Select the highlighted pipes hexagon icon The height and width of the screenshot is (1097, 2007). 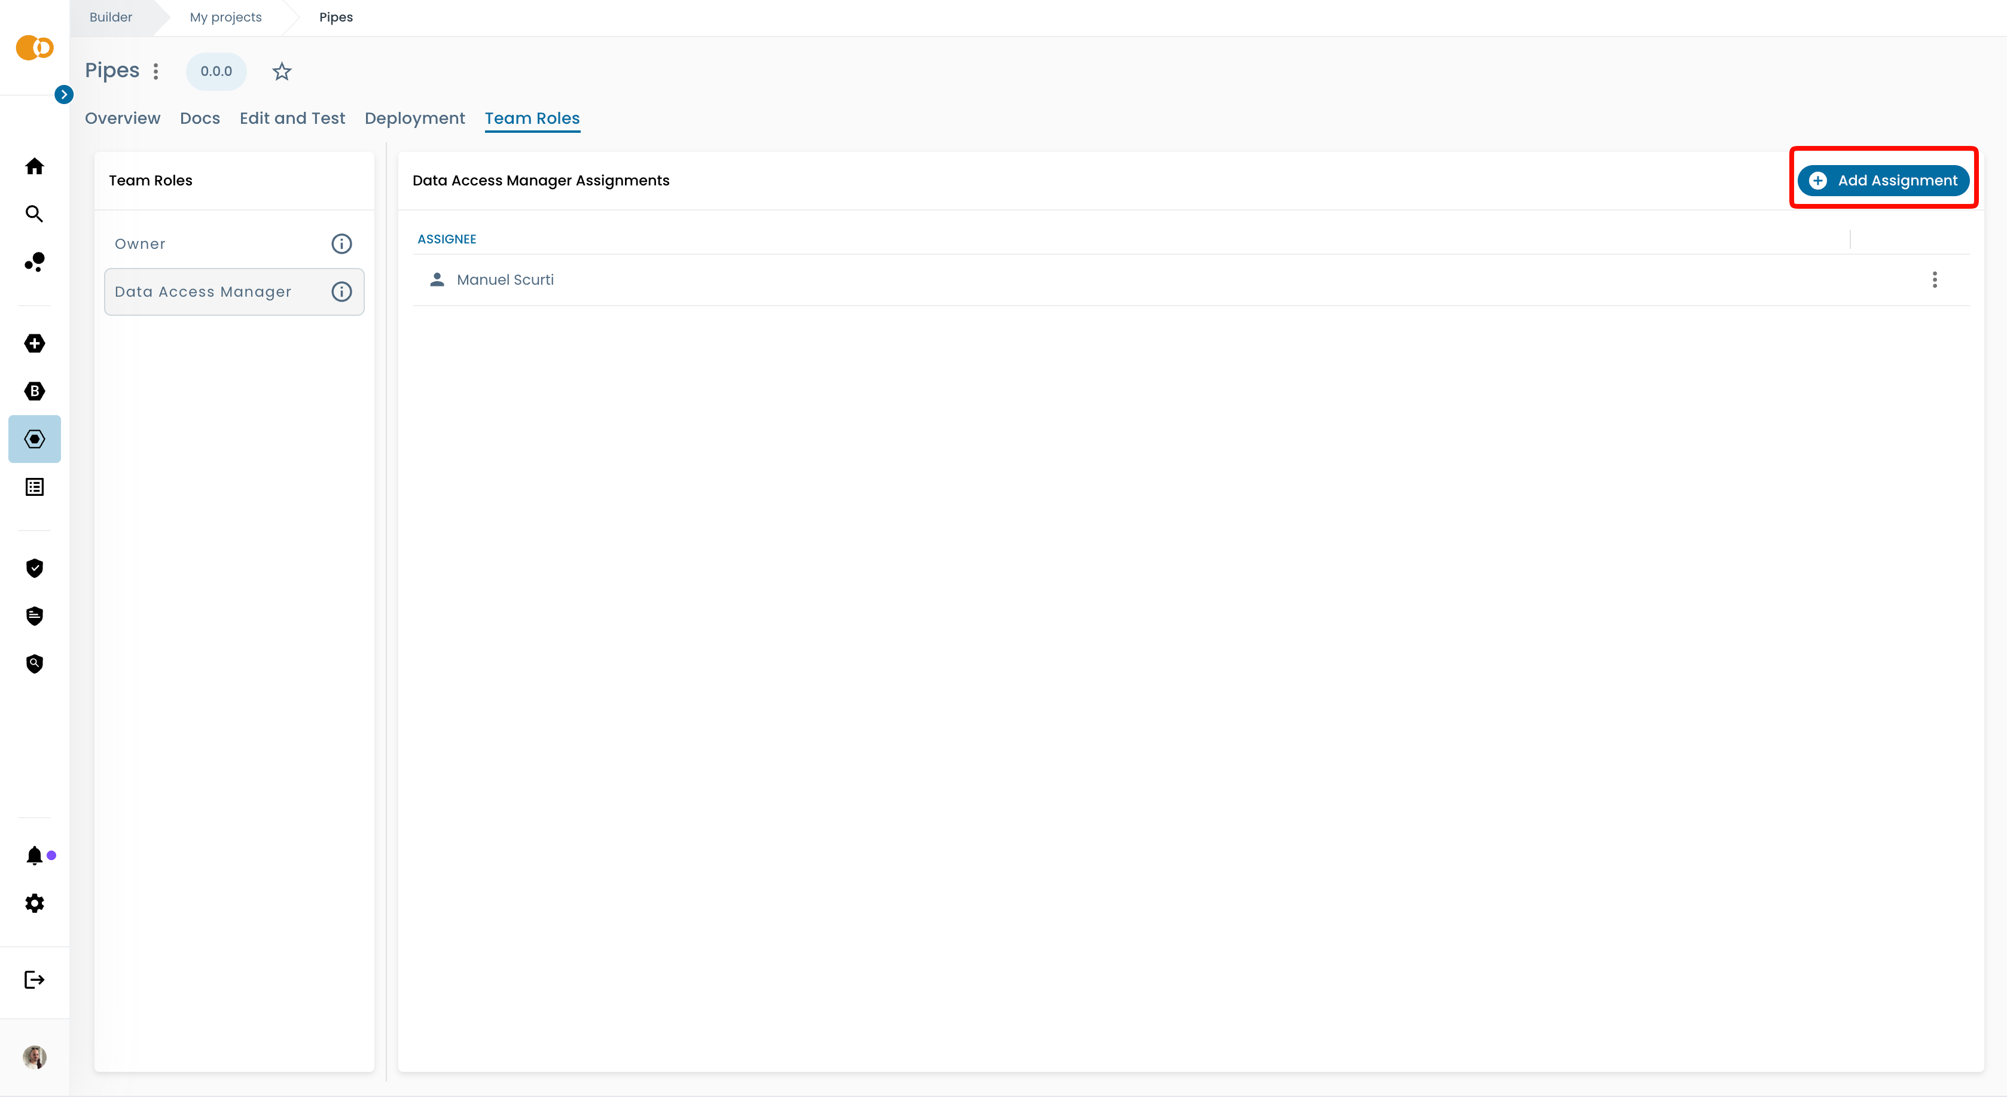click(x=34, y=438)
